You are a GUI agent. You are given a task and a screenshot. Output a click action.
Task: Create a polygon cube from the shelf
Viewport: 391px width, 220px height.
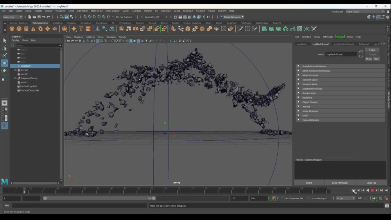(19, 29)
